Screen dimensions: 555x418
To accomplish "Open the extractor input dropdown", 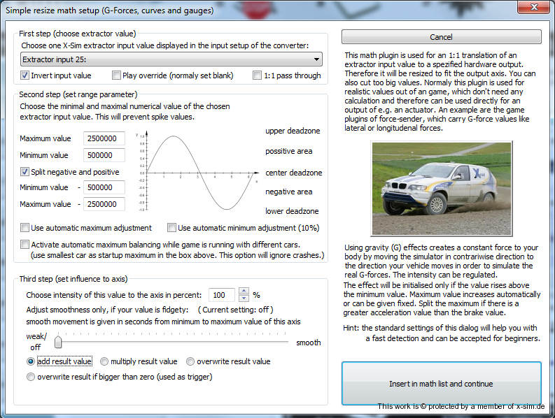I will [x=171, y=60].
